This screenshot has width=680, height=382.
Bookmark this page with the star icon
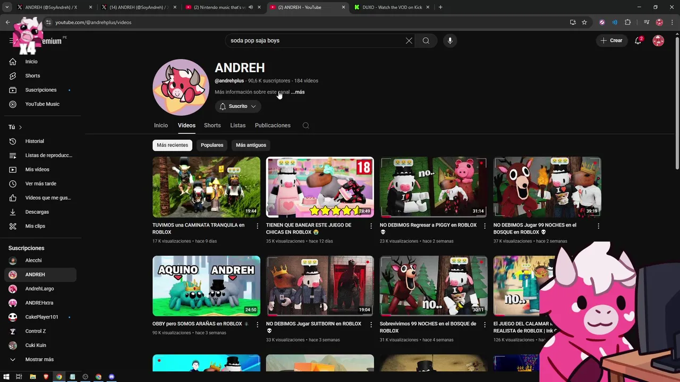(584, 22)
